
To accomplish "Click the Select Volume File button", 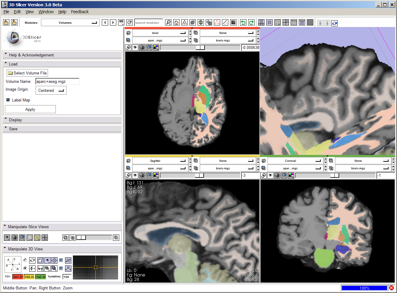I will [27, 73].
